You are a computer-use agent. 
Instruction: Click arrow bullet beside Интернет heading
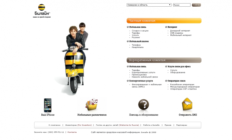[166, 27]
